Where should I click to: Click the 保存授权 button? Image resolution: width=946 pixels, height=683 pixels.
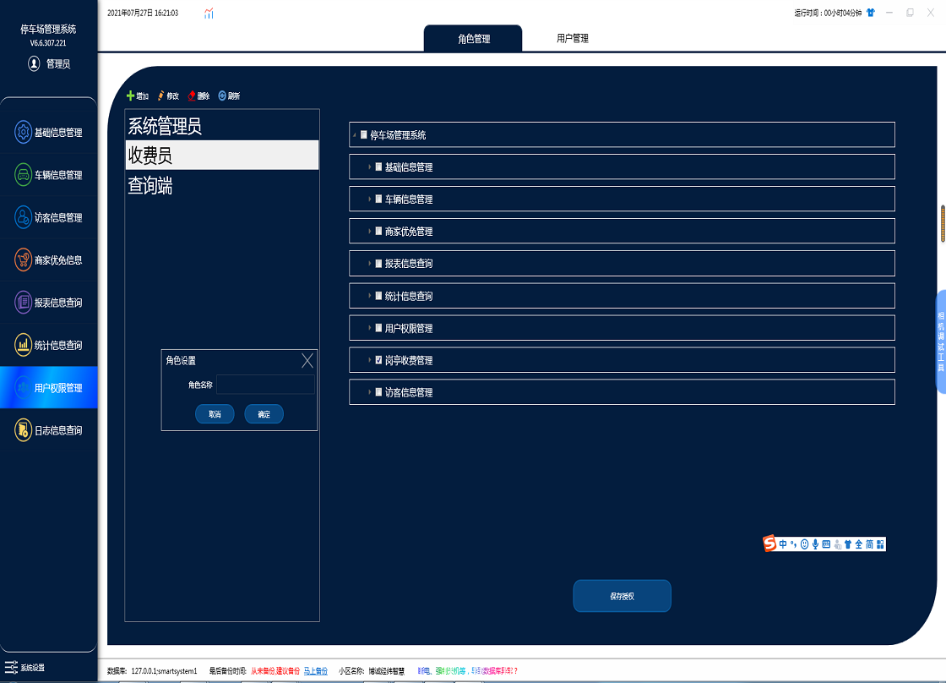(622, 596)
